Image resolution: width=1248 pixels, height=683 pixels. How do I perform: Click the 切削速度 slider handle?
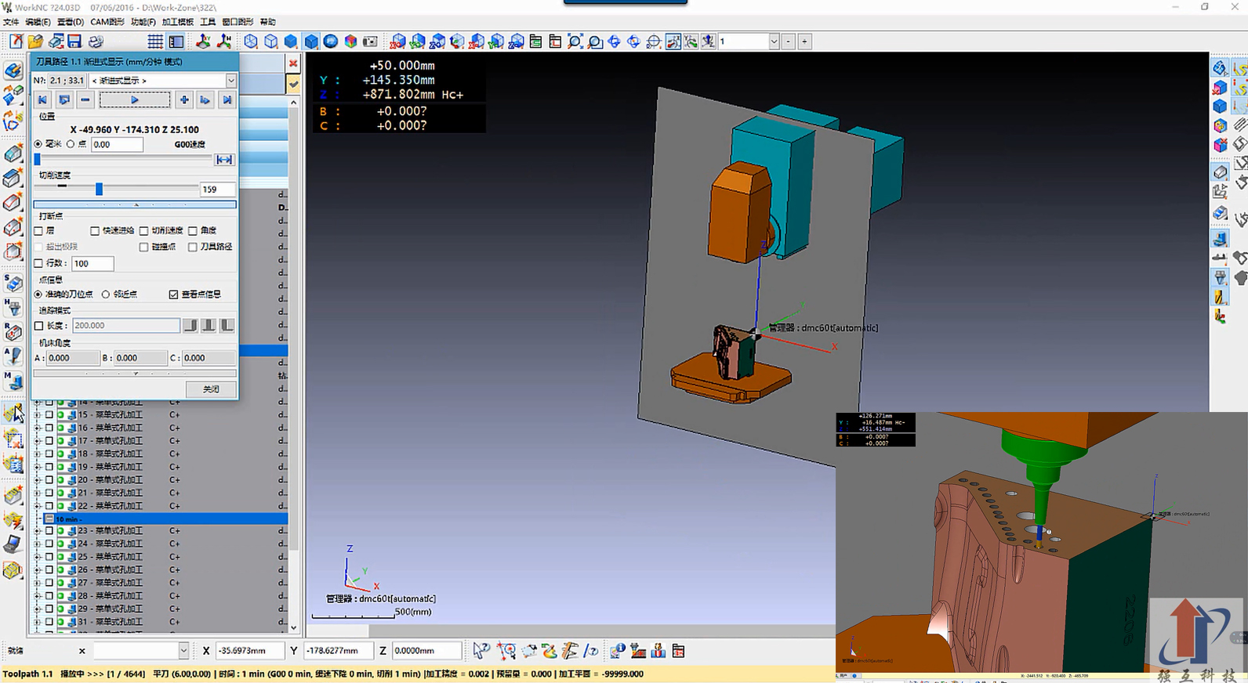coord(99,189)
